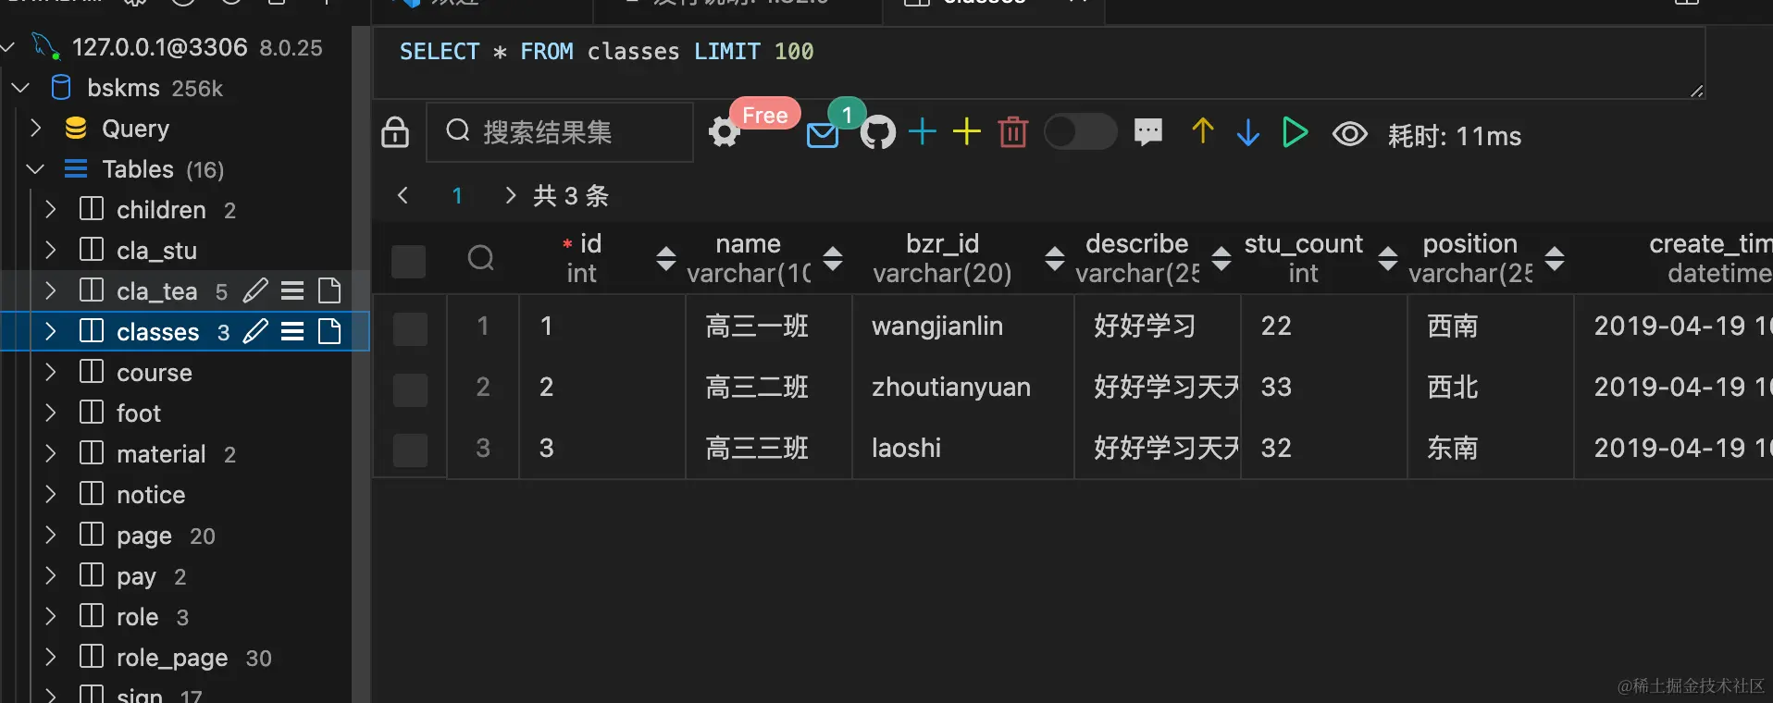Click the lock icon beside search box

(x=395, y=132)
